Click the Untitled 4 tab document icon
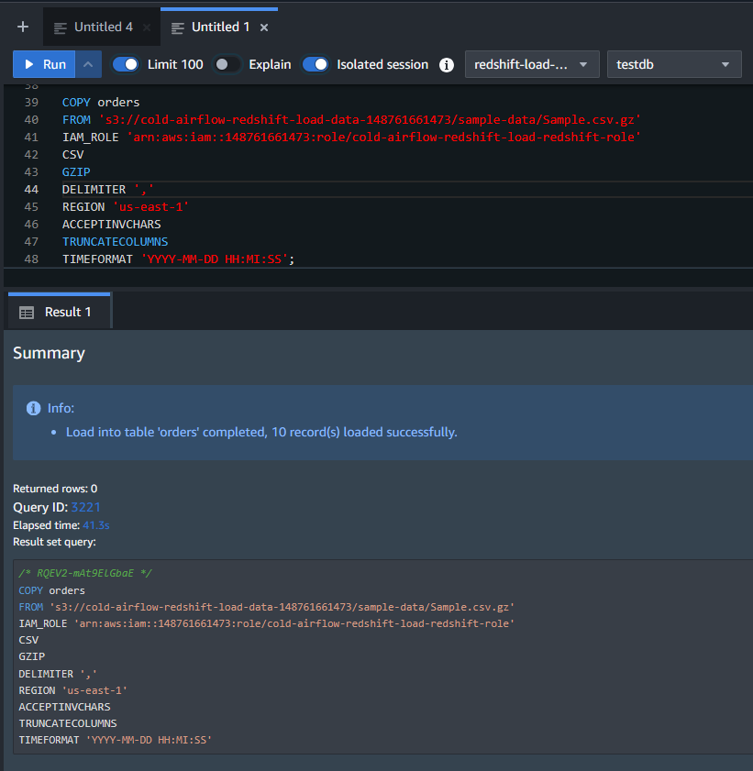 click(x=61, y=28)
